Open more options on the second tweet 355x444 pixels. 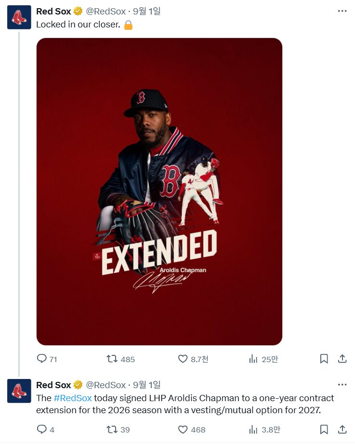click(342, 385)
